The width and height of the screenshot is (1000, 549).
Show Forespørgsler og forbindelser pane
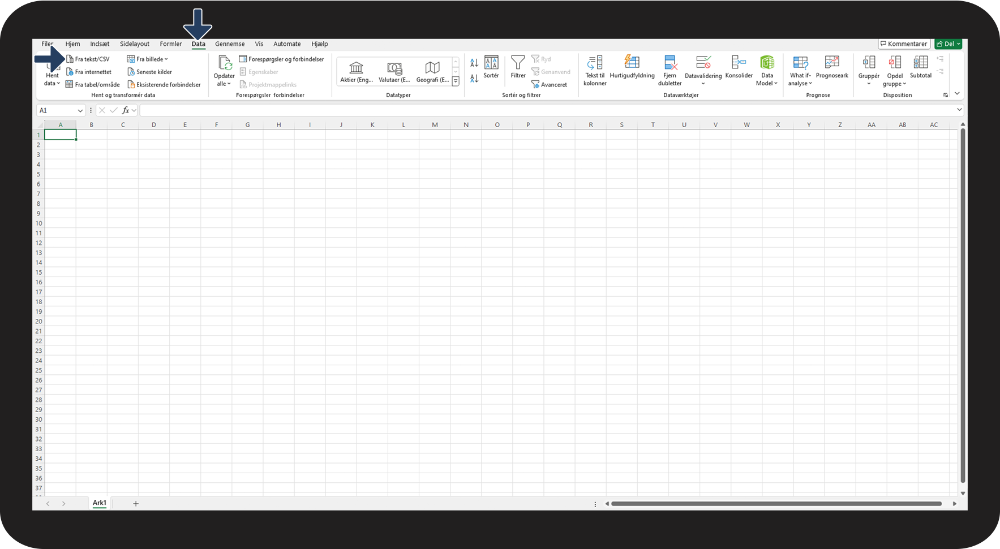pos(281,59)
